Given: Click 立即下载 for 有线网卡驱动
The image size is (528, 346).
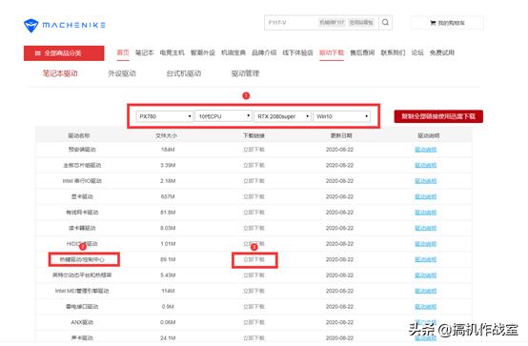Looking at the screenshot, I should [254, 213].
